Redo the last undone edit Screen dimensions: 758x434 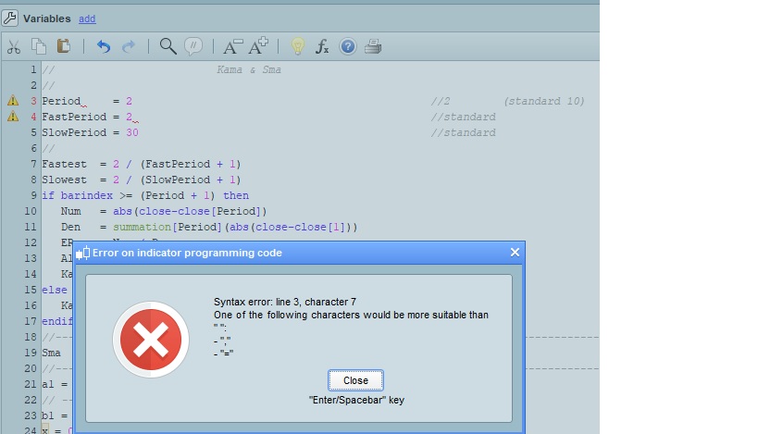(129, 47)
